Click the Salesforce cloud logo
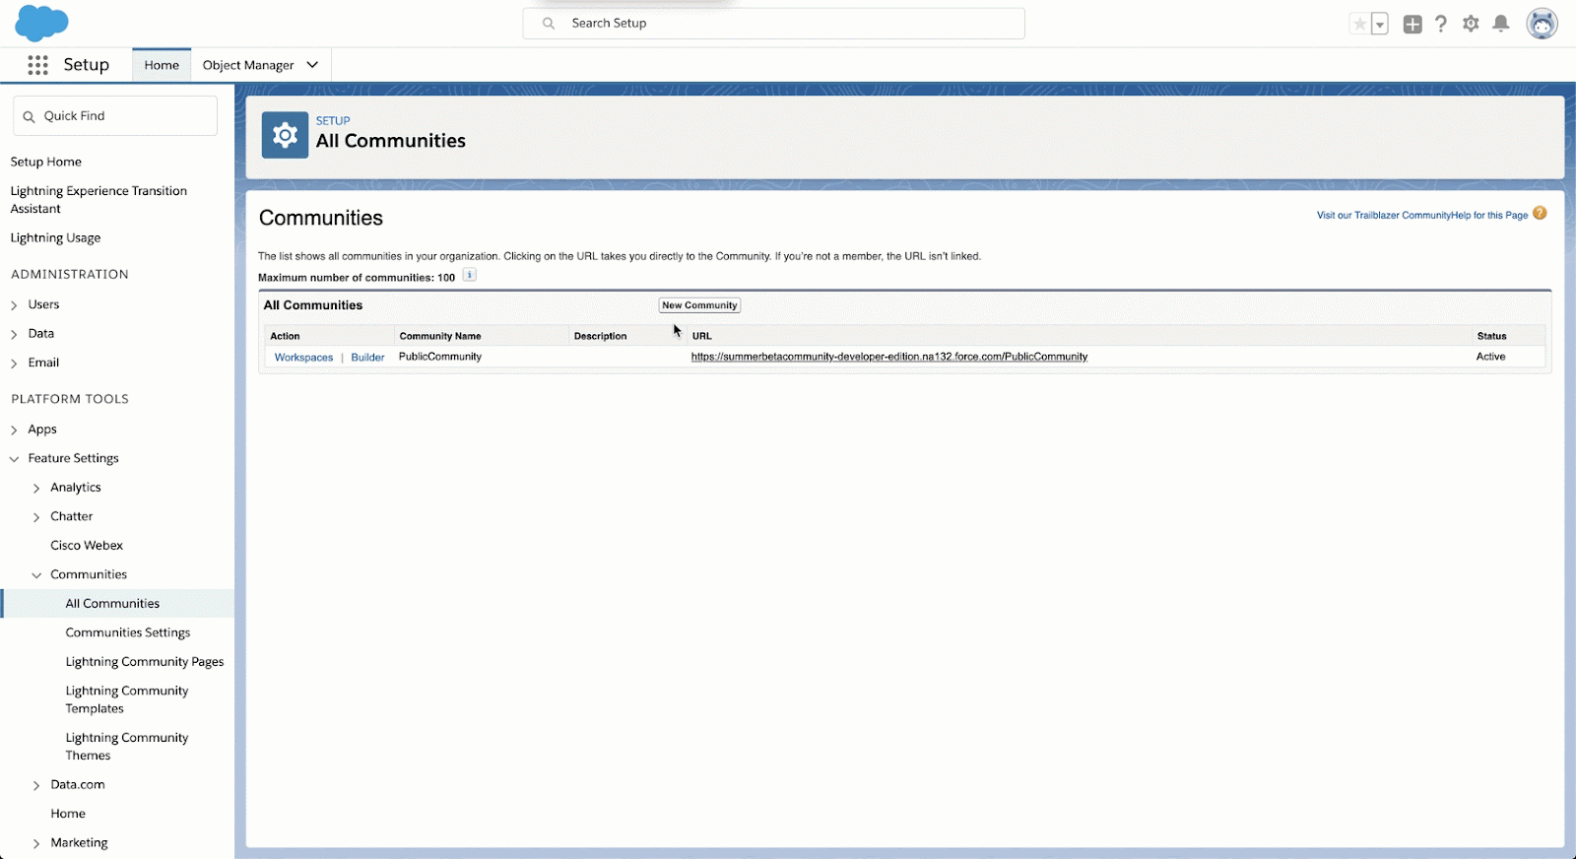 pos(41,23)
